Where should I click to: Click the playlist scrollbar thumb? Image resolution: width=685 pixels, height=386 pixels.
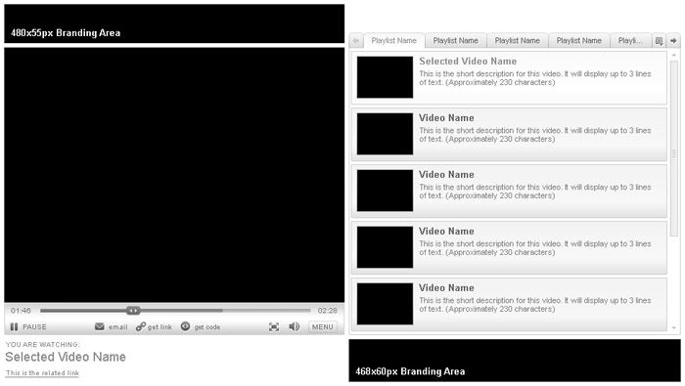(x=673, y=149)
